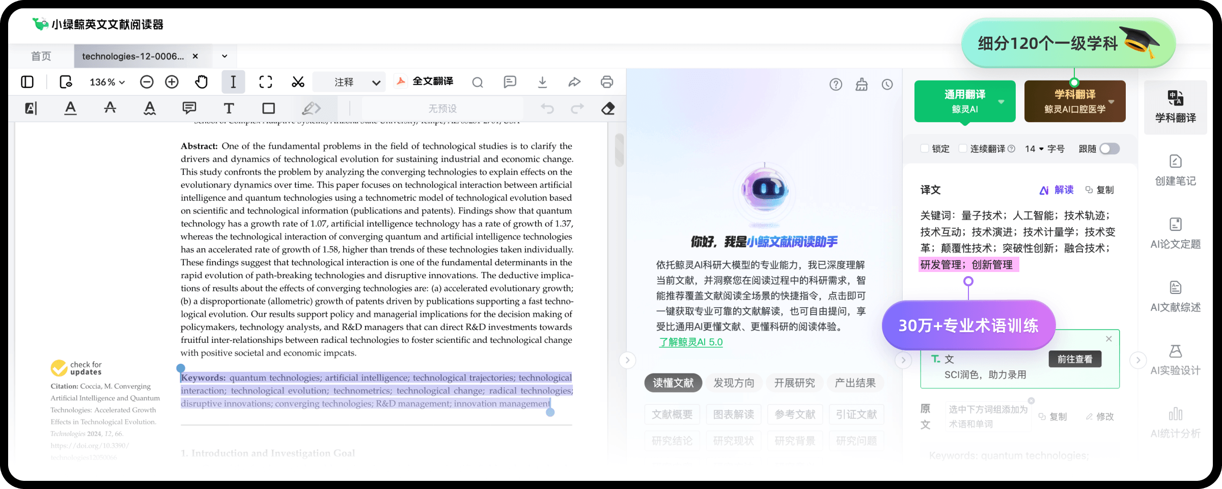Click the printer icon

coord(607,82)
